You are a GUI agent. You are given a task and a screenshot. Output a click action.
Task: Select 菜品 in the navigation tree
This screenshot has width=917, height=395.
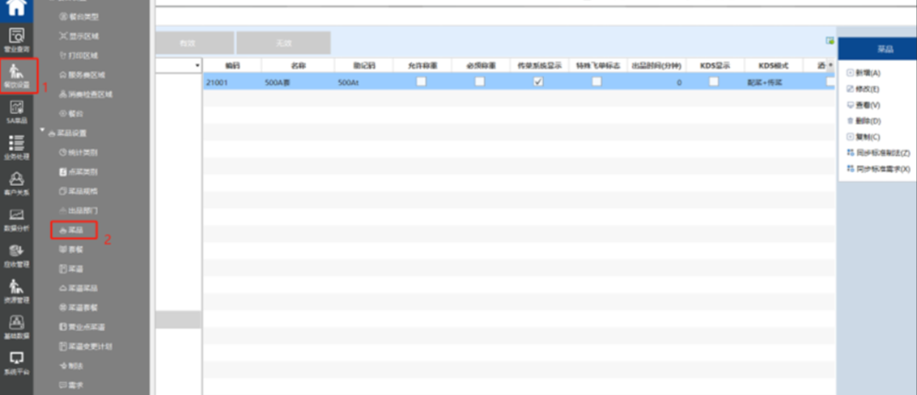click(75, 229)
